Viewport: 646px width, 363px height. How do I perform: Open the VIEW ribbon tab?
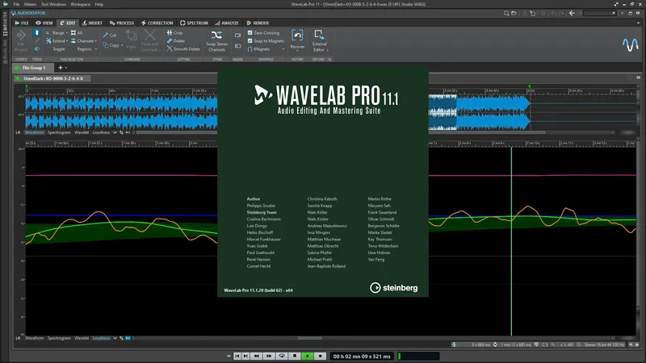[44, 23]
